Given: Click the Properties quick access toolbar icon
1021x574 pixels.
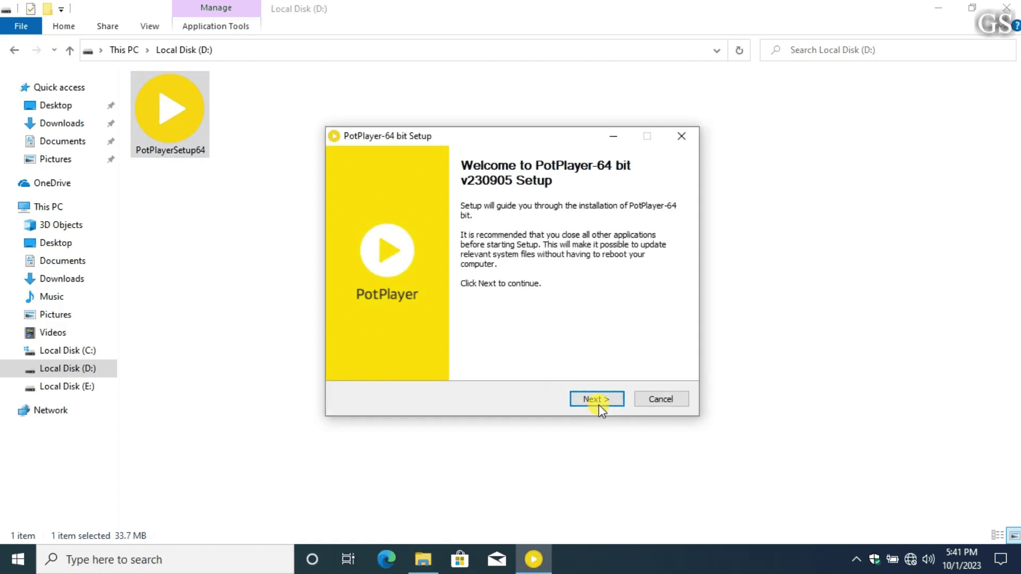Looking at the screenshot, I should pyautogui.click(x=31, y=9).
